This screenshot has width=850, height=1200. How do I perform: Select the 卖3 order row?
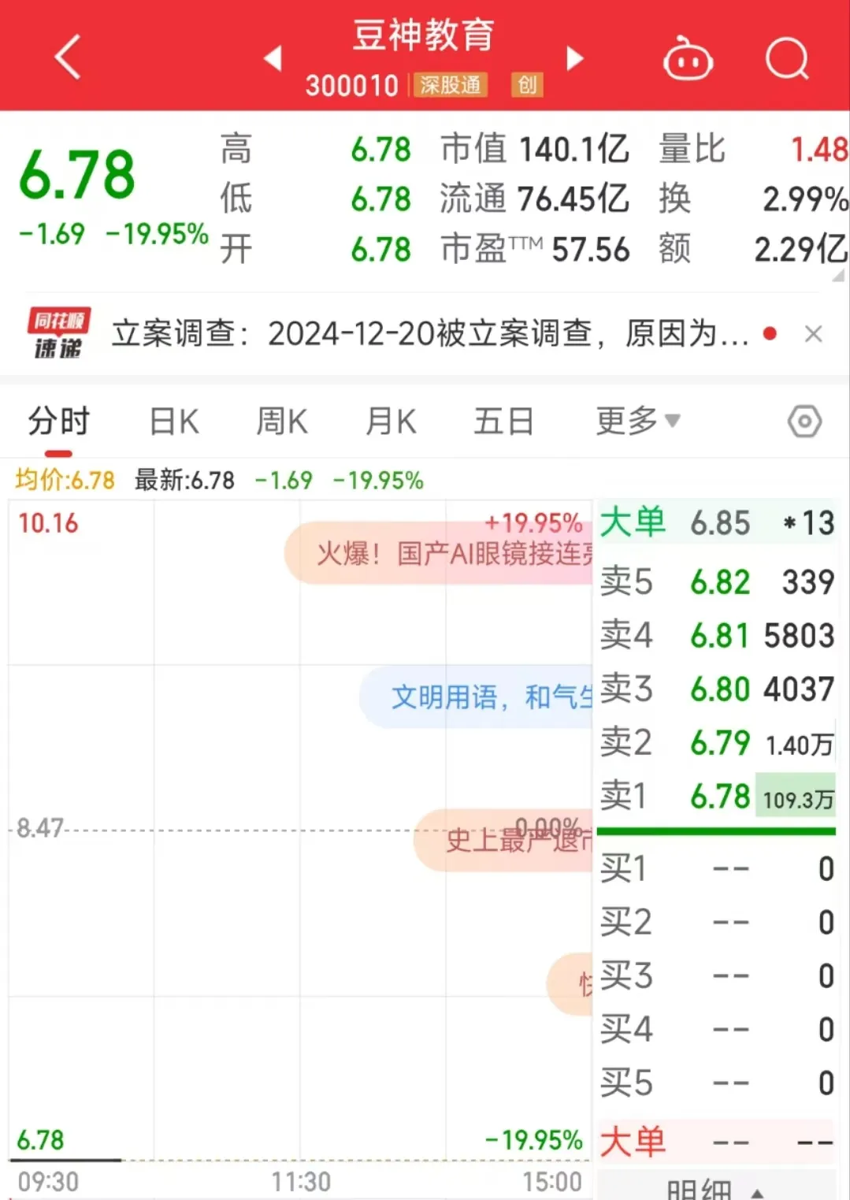click(717, 689)
